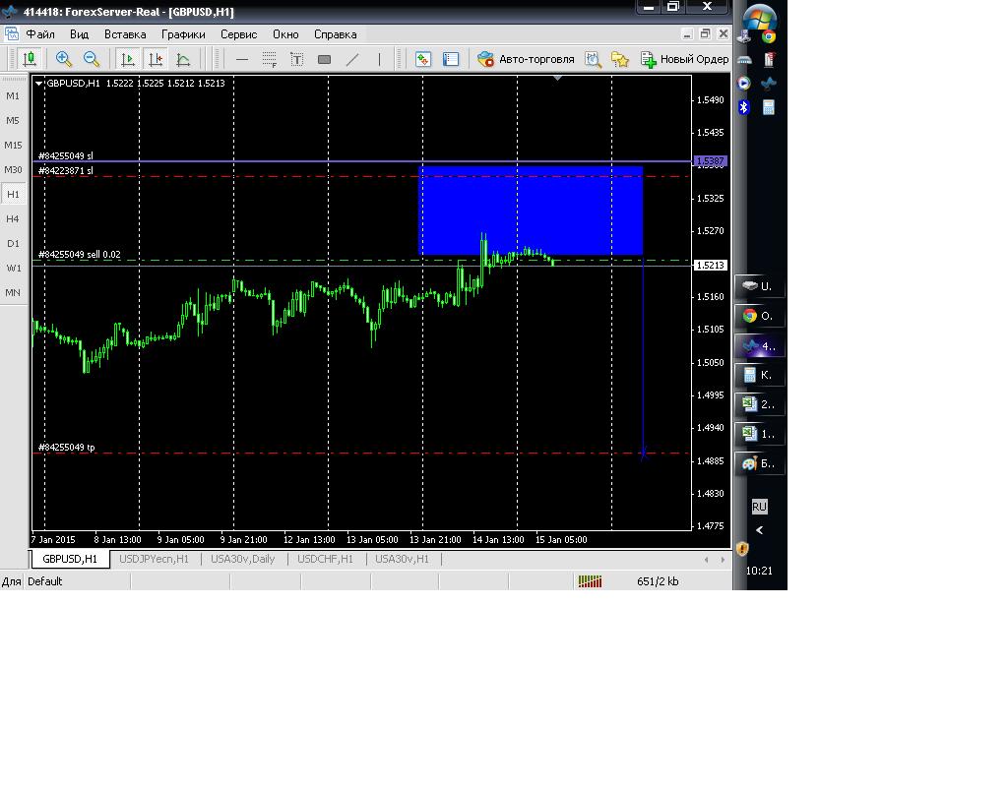Click the #84255049 tp level line
1008x787 pixels.
pos(295,454)
